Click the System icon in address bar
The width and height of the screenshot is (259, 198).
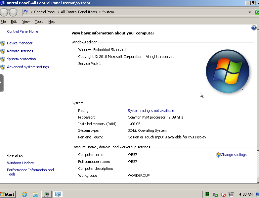26,12
